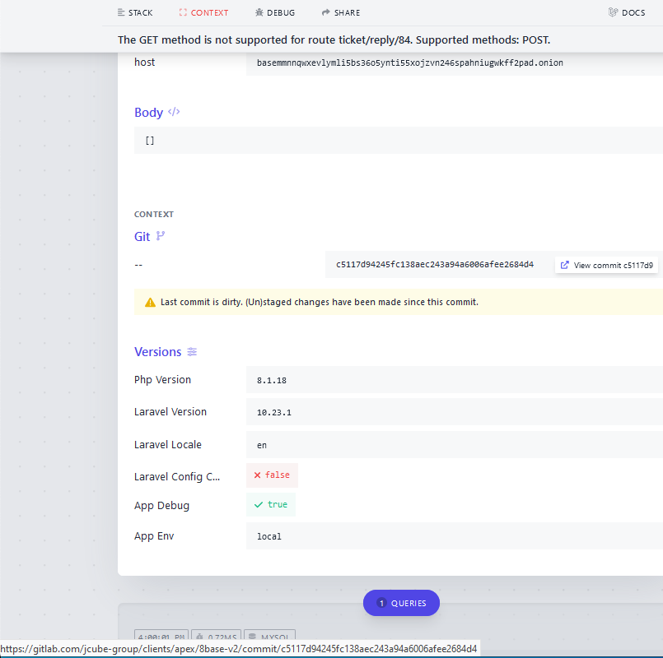Click the sliders icon beside Versions

click(x=192, y=352)
